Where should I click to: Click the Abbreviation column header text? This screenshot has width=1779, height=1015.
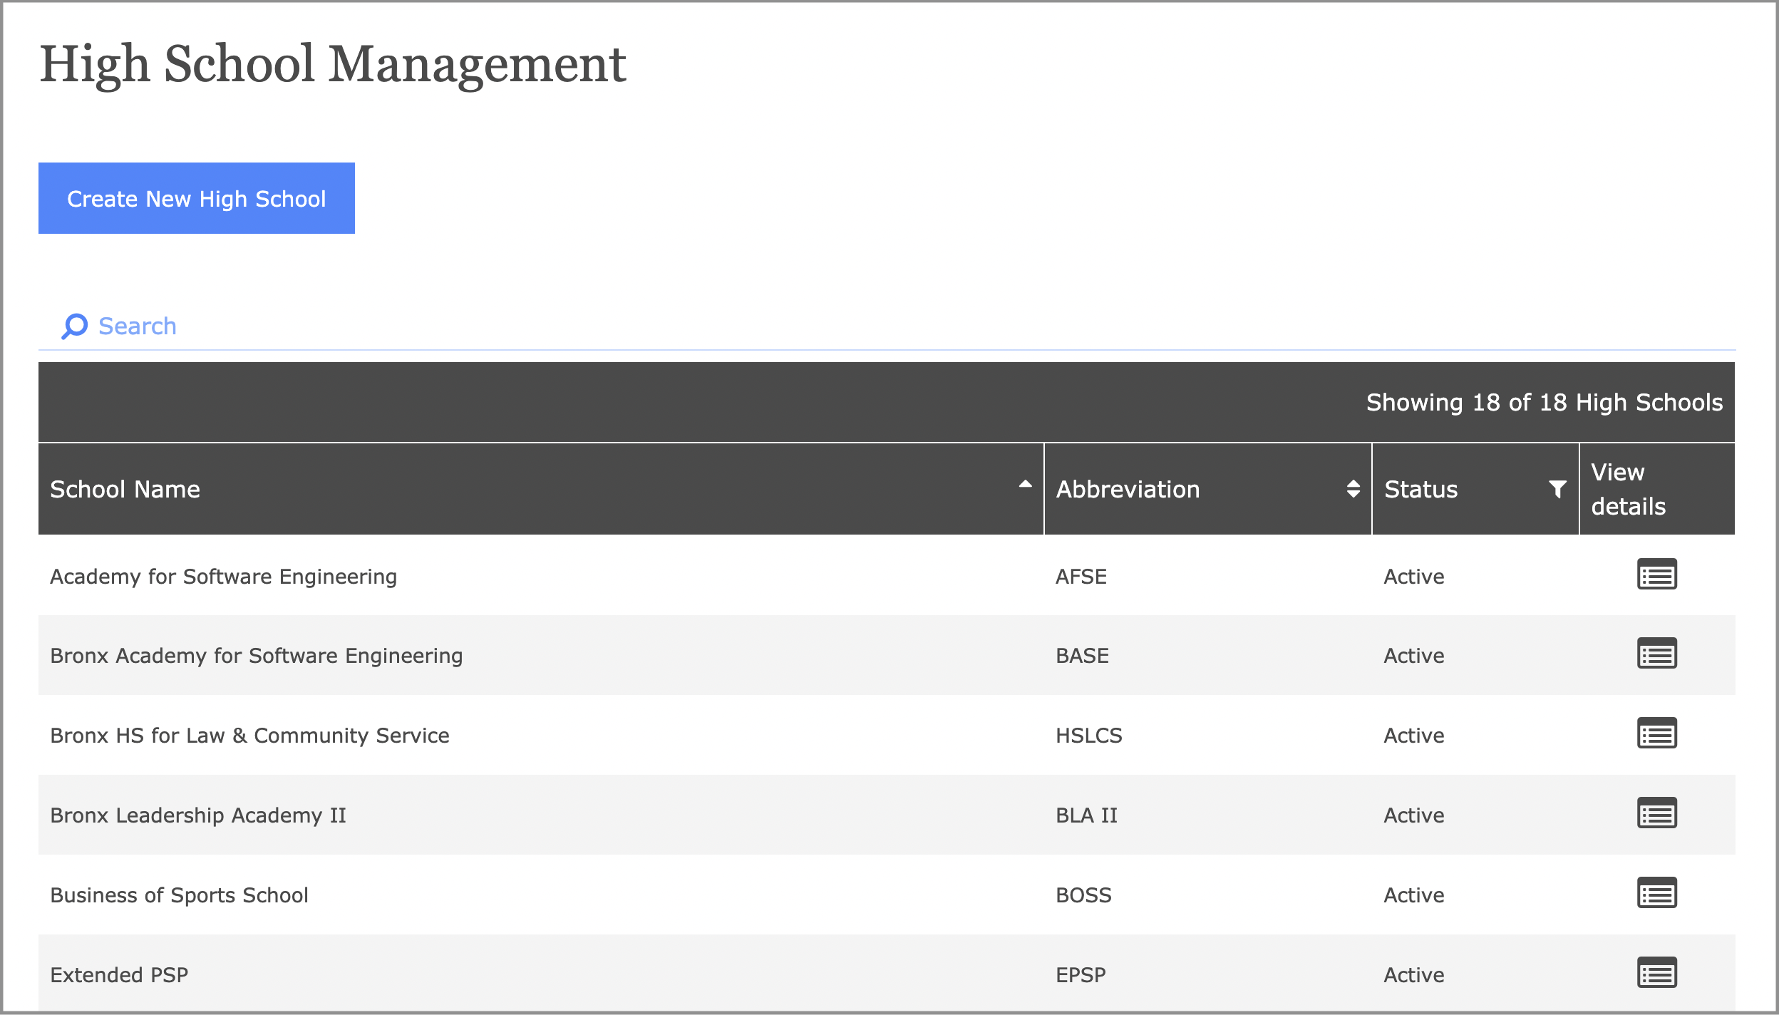pos(1128,490)
